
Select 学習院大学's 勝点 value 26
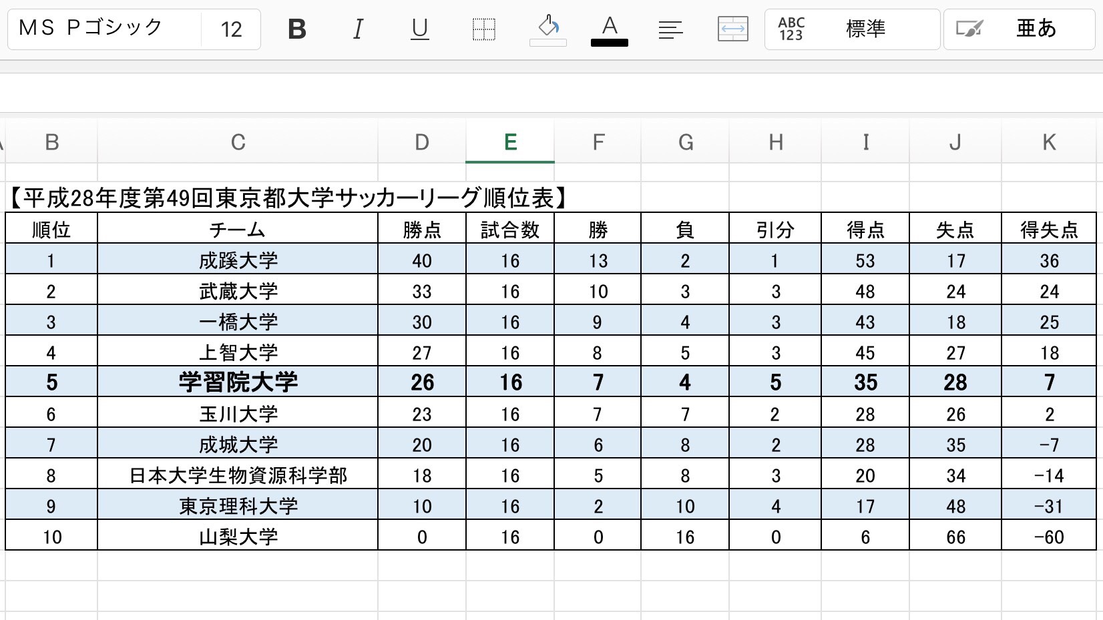[422, 382]
